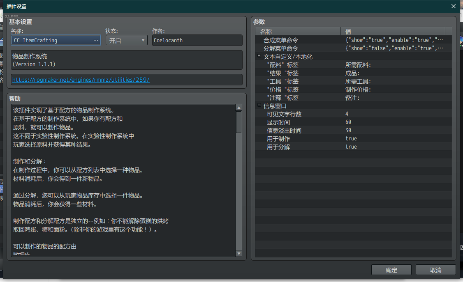Collapse the 信息窗口 group
Image resolution: width=463 pixels, height=282 pixels.
pyautogui.click(x=259, y=105)
